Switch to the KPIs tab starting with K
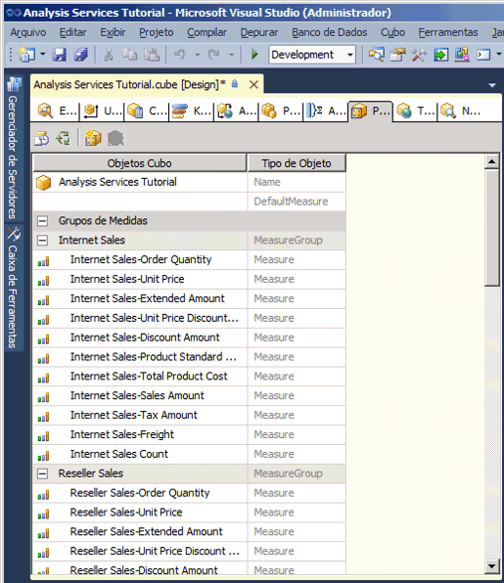The height and width of the screenshot is (583, 504). click(191, 111)
